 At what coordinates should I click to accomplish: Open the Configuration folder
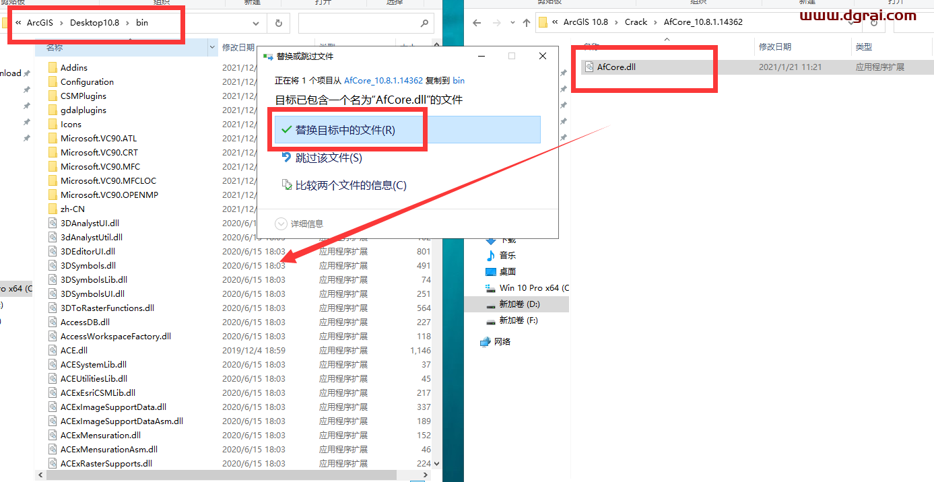click(x=86, y=81)
